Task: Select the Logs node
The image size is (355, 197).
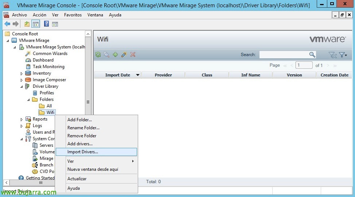Action: coord(37,126)
